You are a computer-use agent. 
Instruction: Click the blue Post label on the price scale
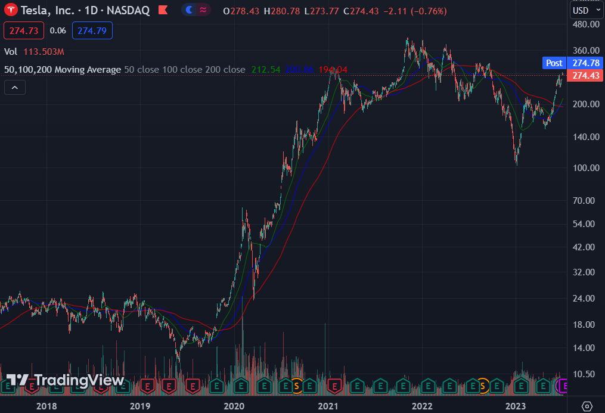(x=554, y=63)
